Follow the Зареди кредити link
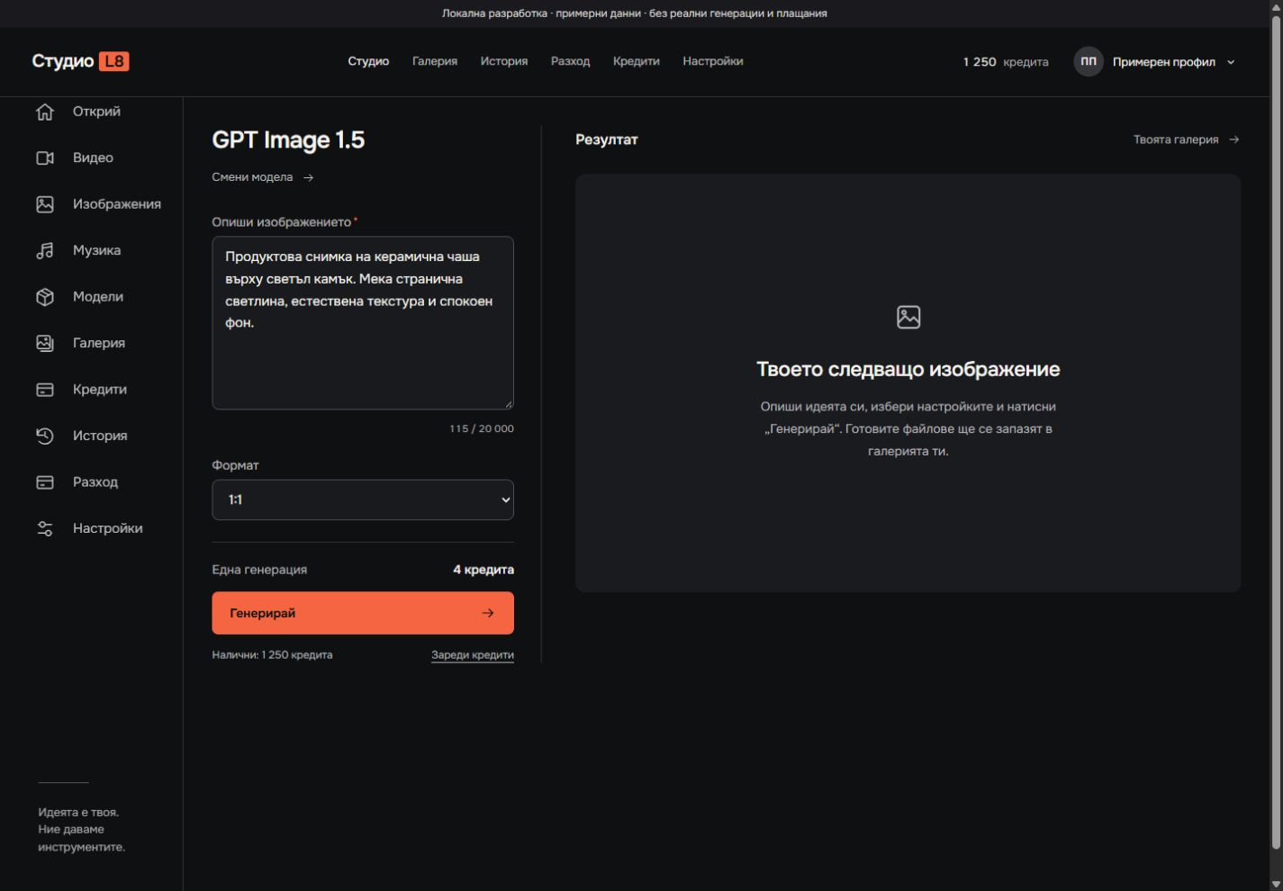 pos(473,655)
